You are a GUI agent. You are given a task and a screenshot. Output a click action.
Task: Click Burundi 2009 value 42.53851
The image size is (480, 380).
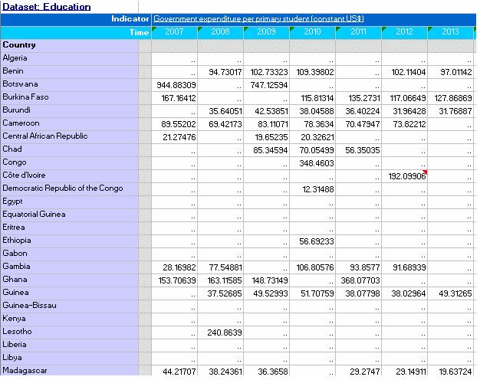271,111
